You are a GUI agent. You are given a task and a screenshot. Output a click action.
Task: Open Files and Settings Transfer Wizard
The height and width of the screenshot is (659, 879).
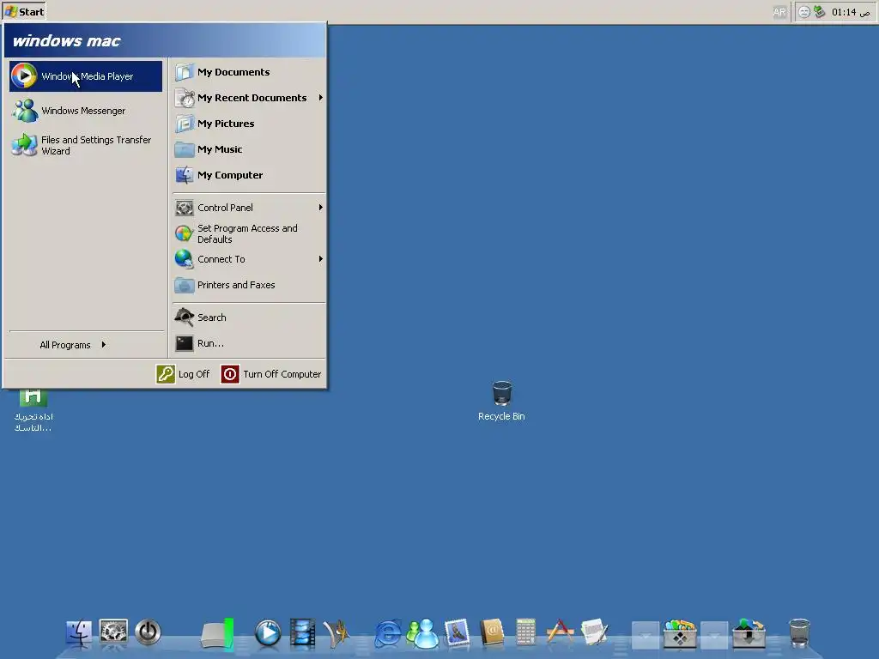[86, 145]
